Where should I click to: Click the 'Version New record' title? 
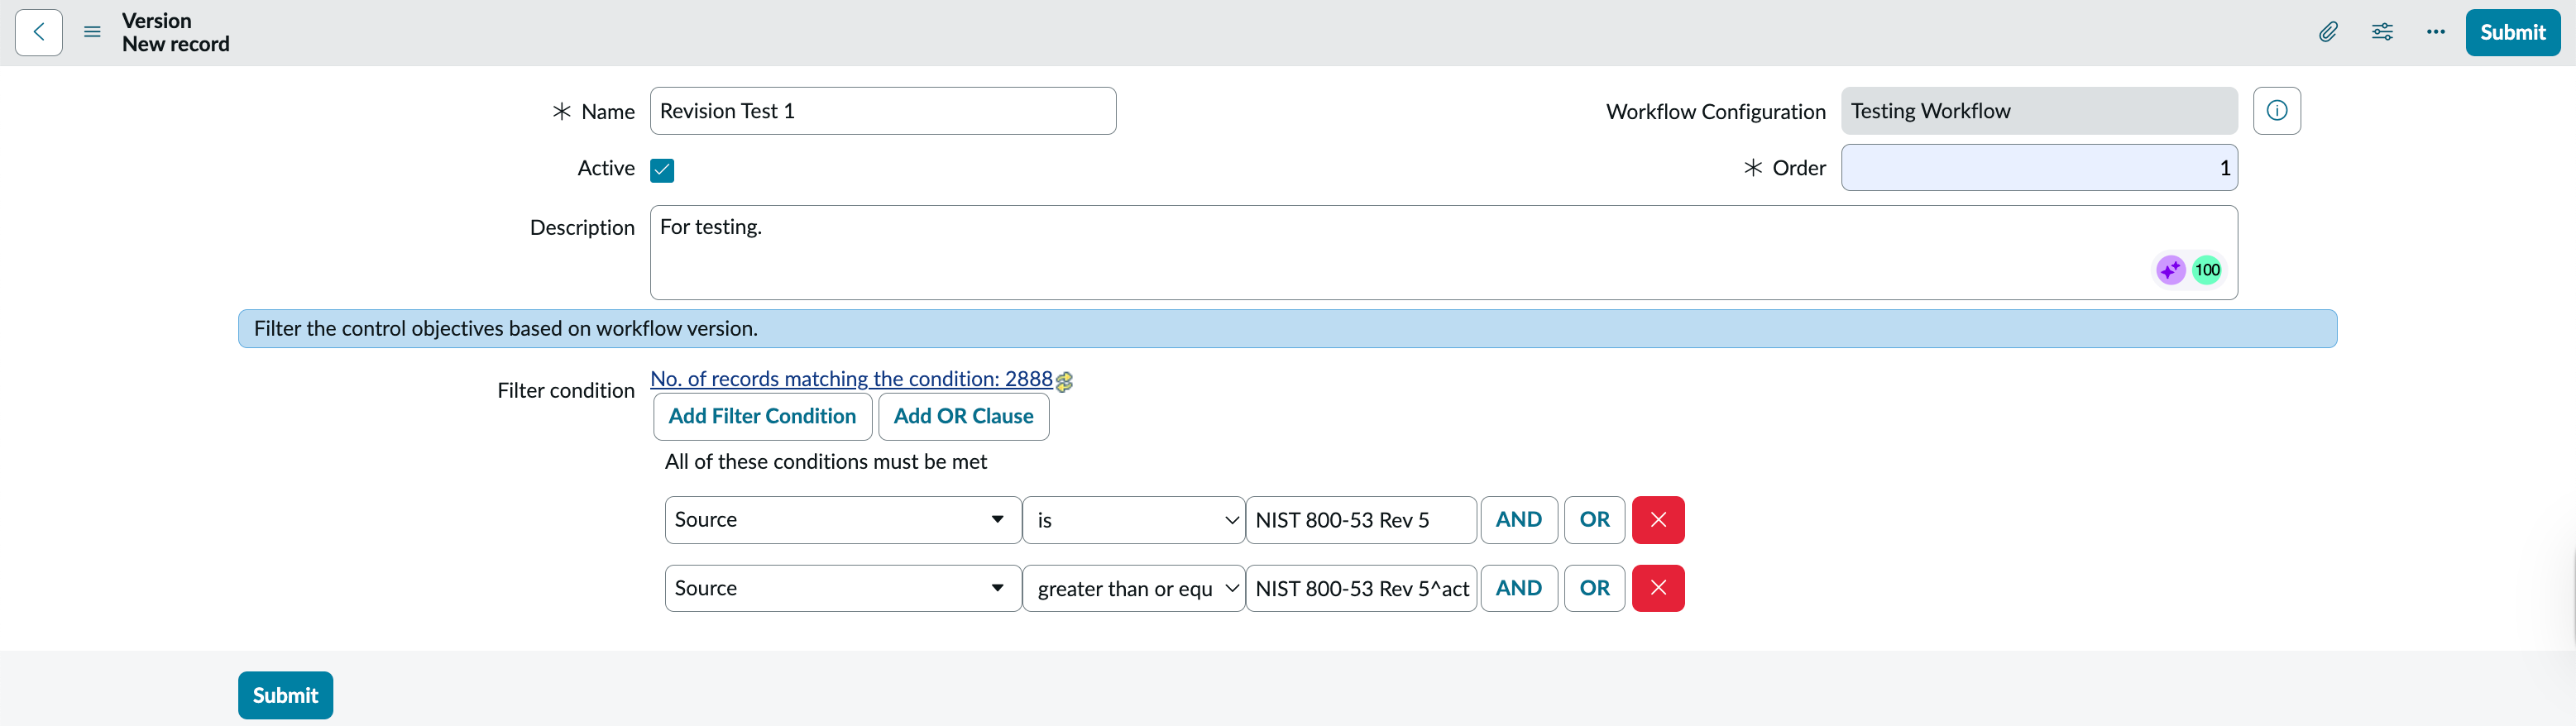click(x=176, y=33)
